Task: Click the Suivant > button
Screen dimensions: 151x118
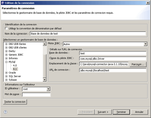Action: (x=103, y=112)
